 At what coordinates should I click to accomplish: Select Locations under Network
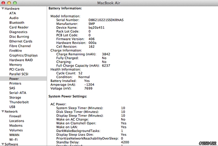17,121
